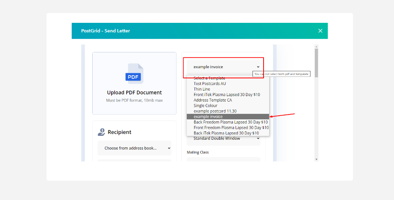Select Front Freedom Plasma Lapsed option
Image resolution: width=394 pixels, height=200 pixels.
click(x=231, y=128)
